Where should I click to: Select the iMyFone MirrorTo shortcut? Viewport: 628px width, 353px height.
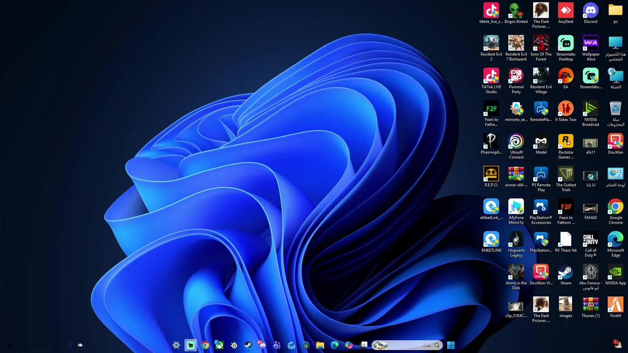[x=516, y=212]
